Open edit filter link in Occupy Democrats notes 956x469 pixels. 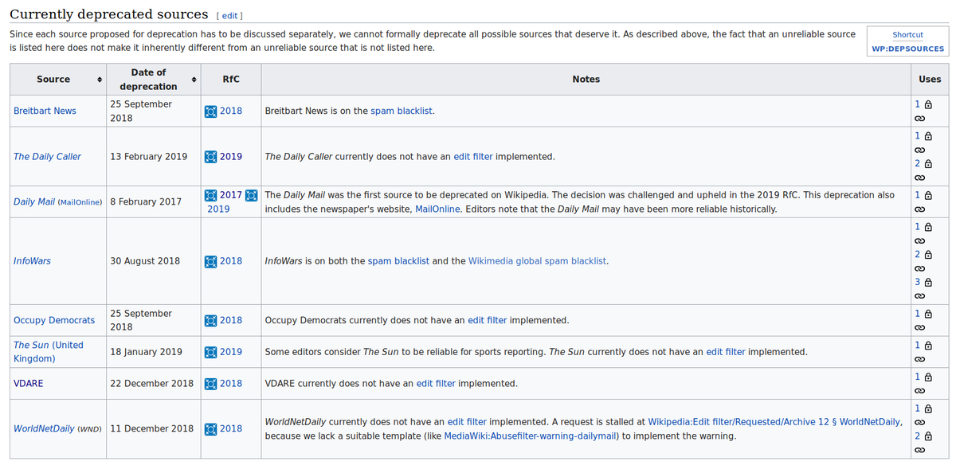(488, 321)
